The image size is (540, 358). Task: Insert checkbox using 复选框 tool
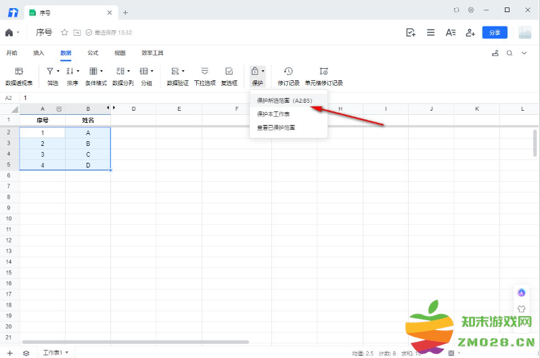(x=229, y=75)
